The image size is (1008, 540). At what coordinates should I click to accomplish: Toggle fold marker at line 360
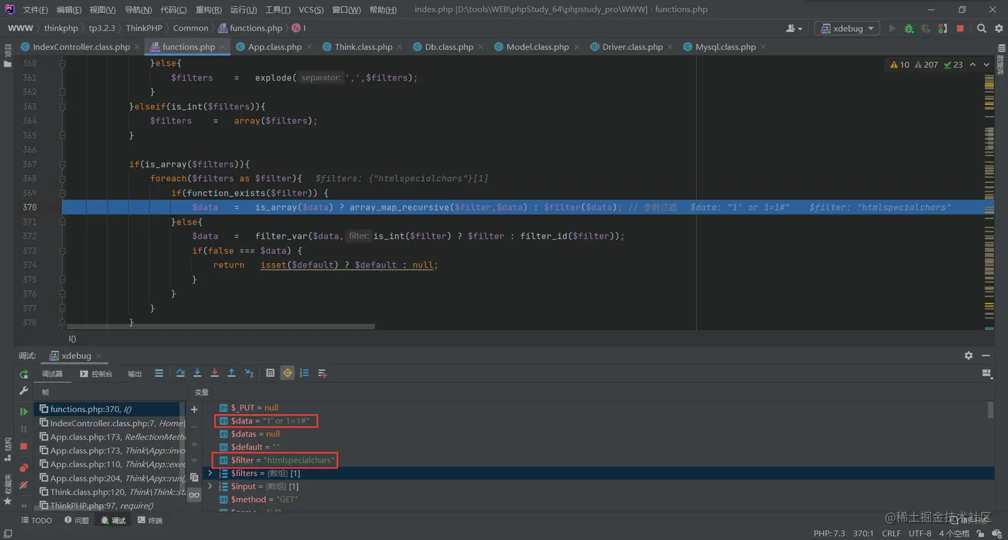click(x=63, y=64)
